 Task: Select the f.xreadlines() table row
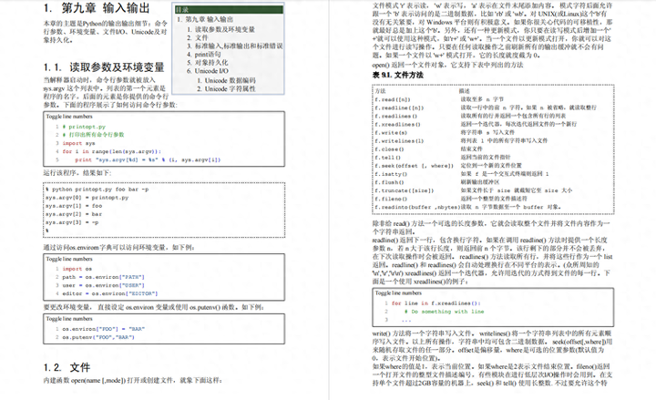click(493, 124)
